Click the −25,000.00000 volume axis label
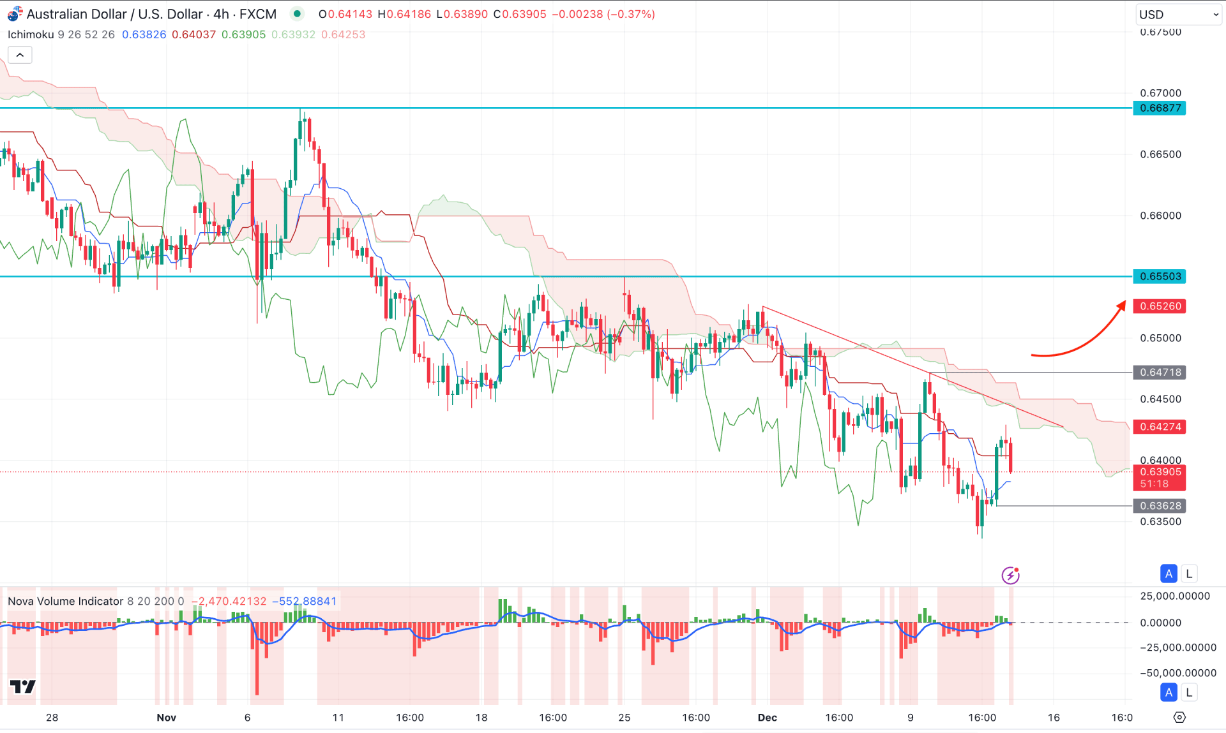Screen dimensions: 1226x733 pyautogui.click(x=1178, y=648)
